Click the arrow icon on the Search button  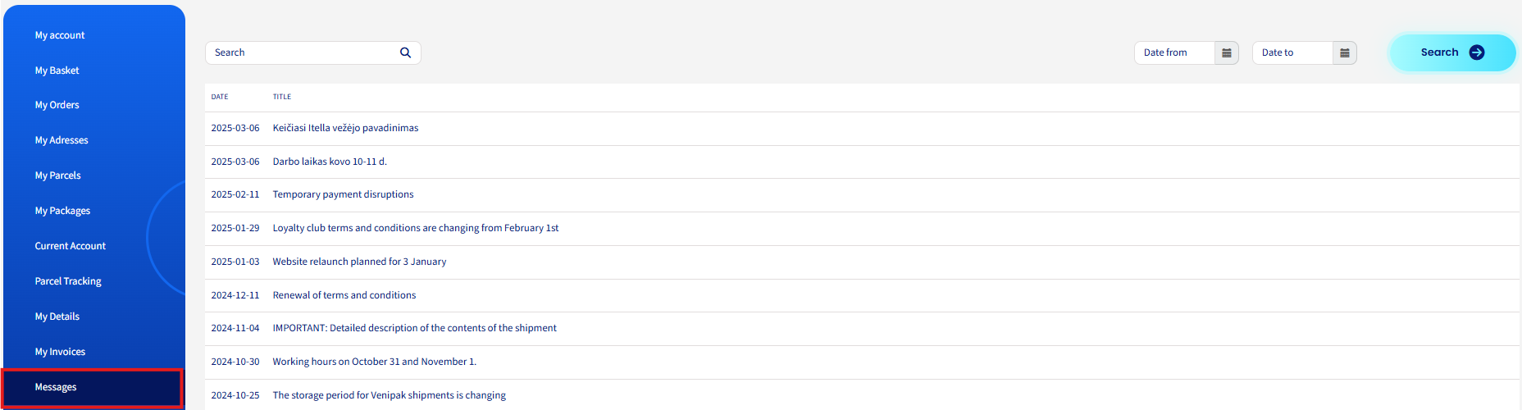(1477, 52)
